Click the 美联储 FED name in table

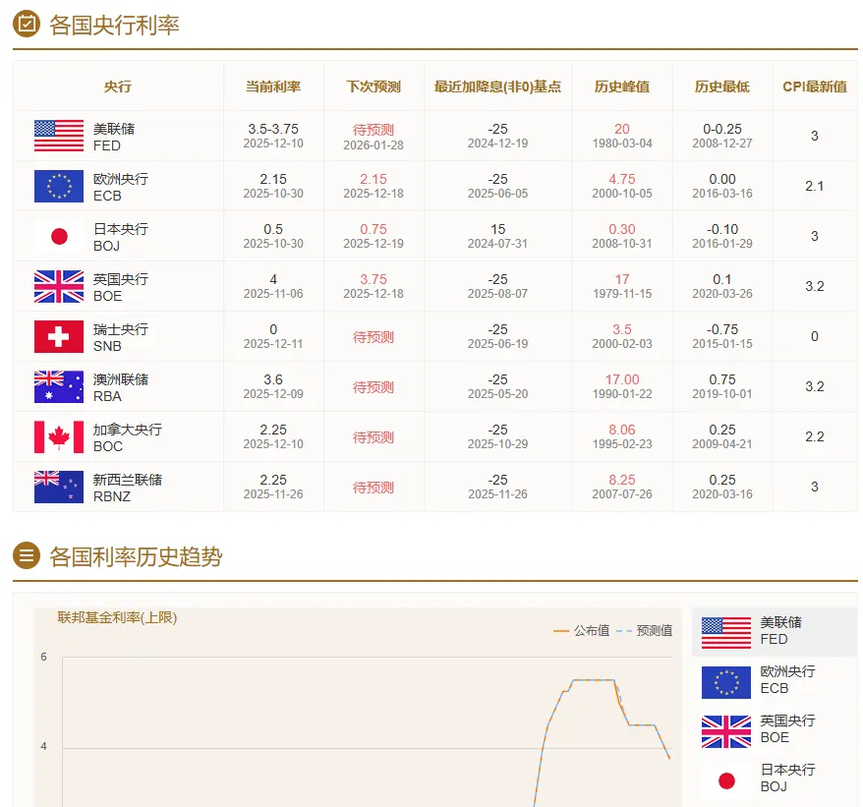coord(114,137)
